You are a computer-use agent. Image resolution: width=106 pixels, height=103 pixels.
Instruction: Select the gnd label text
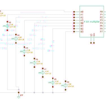click(21, 95)
